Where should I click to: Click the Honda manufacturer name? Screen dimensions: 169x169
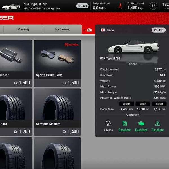(x=110, y=30)
